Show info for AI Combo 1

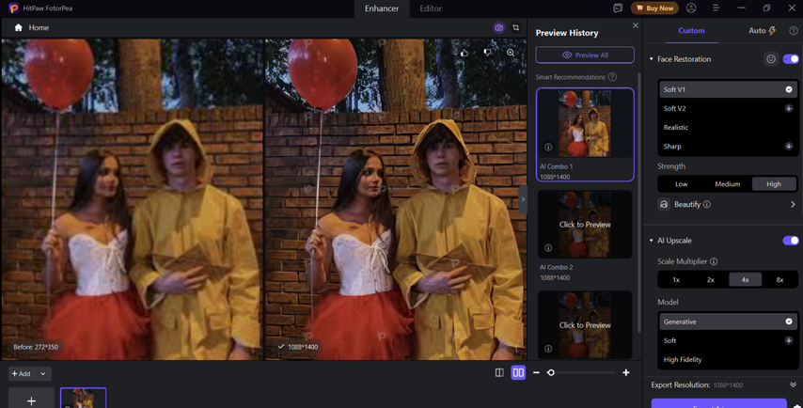pyautogui.click(x=548, y=147)
